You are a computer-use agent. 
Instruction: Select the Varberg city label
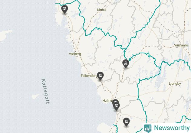click(x=75, y=54)
